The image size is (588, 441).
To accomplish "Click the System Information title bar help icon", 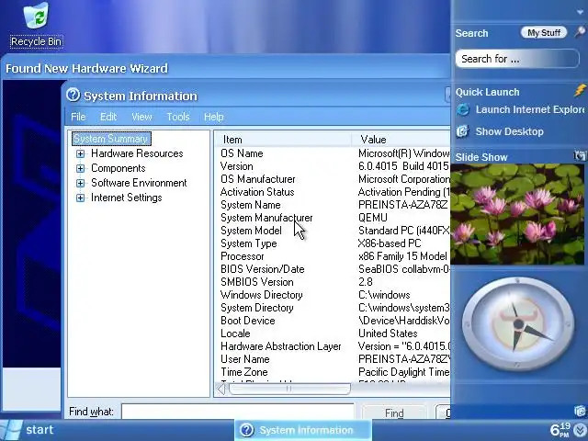I will click(x=73, y=96).
